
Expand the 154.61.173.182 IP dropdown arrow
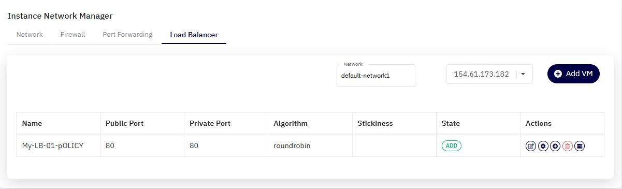point(523,74)
